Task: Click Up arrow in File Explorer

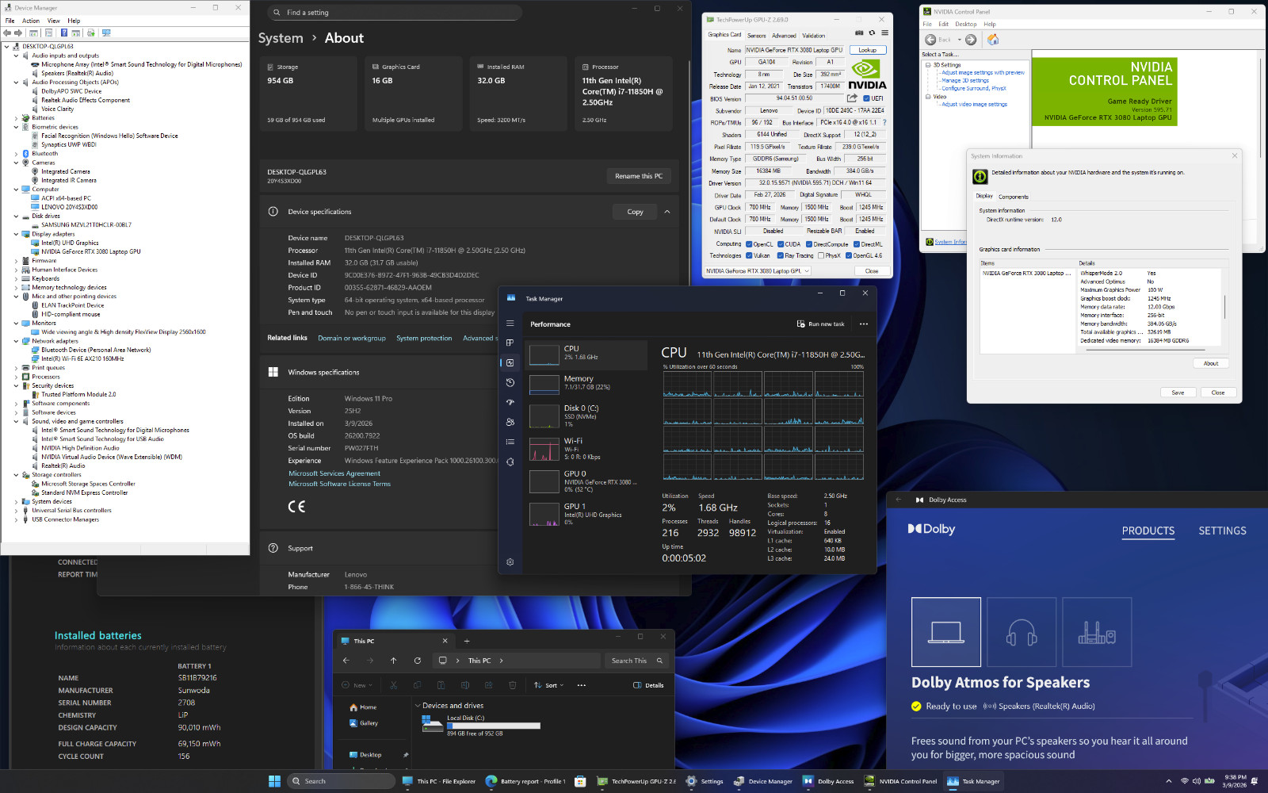Action: [393, 661]
